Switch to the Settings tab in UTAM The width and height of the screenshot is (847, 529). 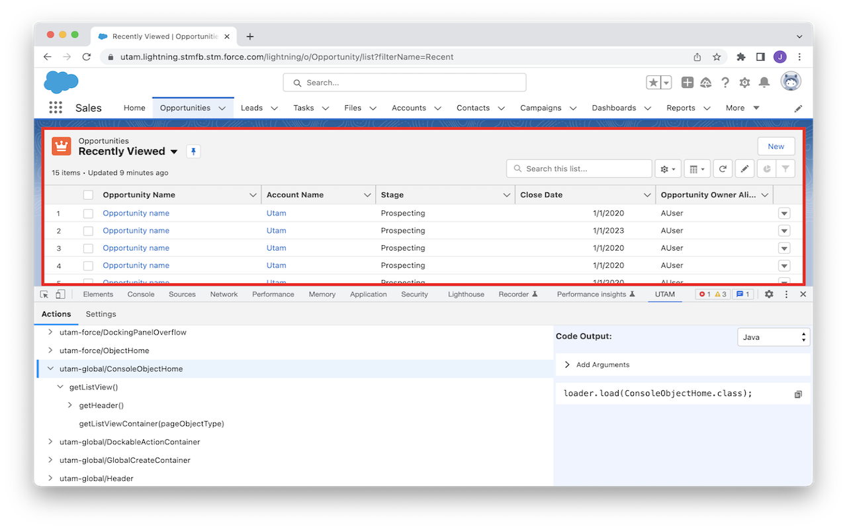pos(101,314)
